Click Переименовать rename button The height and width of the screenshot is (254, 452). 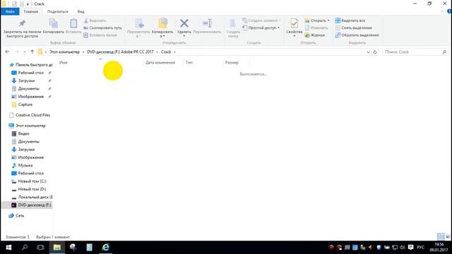pos(207,27)
